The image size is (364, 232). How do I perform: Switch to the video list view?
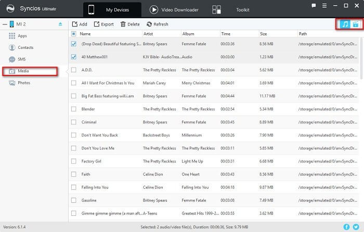356,24
